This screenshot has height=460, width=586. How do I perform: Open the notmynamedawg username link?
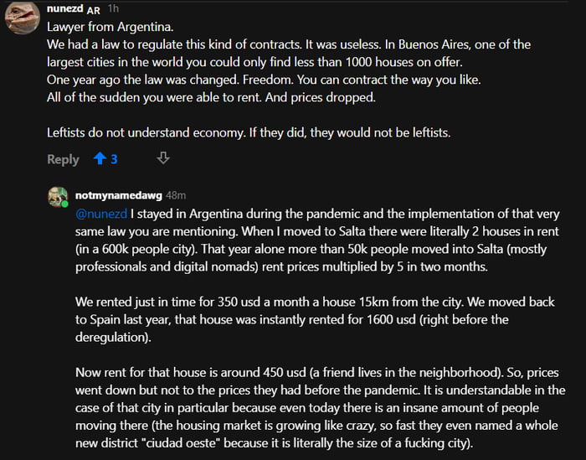tap(118, 194)
